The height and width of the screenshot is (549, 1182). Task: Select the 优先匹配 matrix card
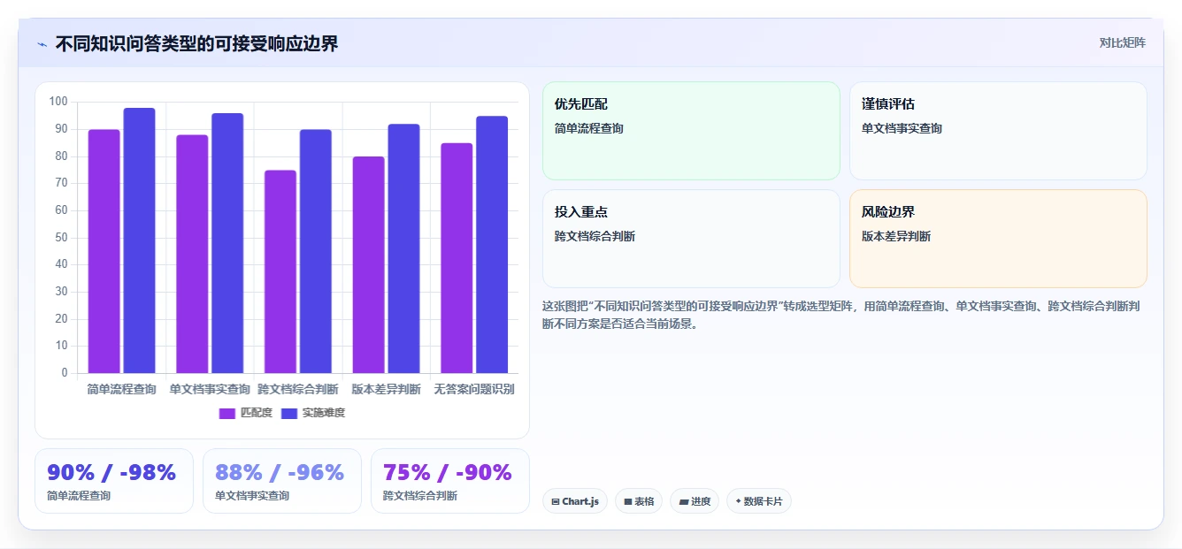[x=691, y=131]
